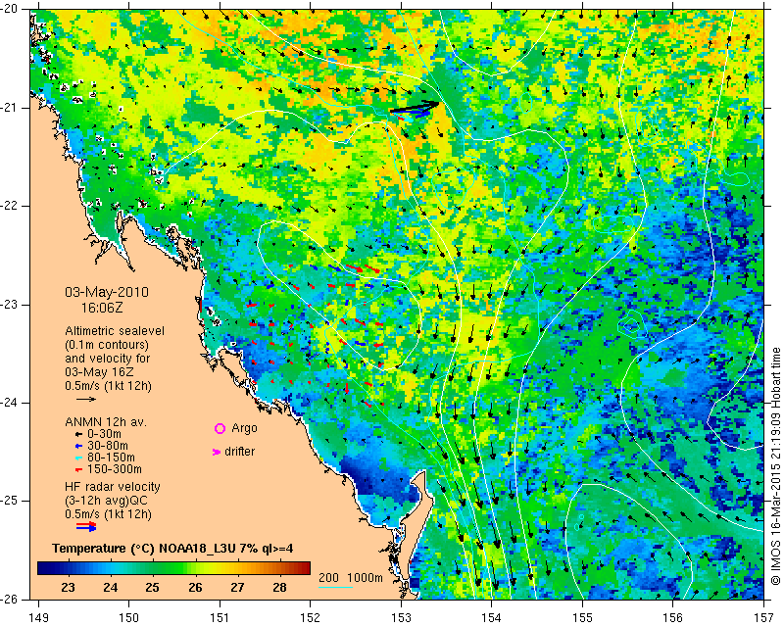The width and height of the screenshot is (784, 627).
Task: Select the blue 30-80m legend arrow
Action: tap(78, 446)
